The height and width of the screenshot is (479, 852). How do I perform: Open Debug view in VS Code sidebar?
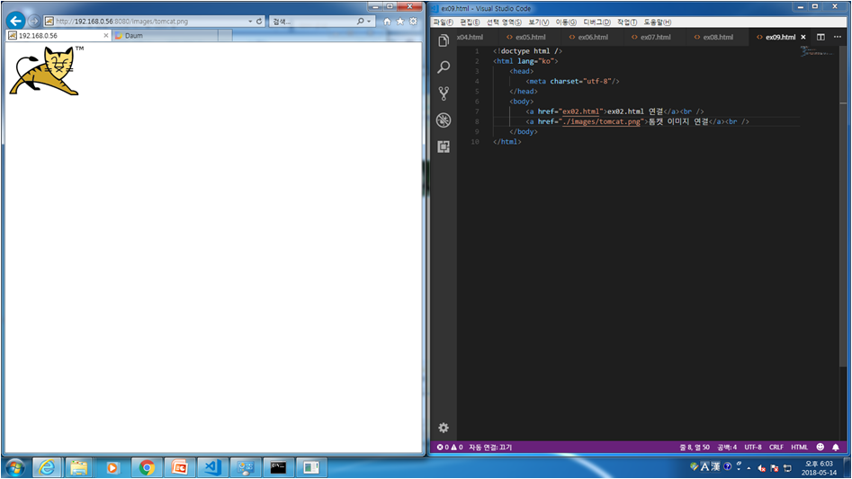pos(444,120)
